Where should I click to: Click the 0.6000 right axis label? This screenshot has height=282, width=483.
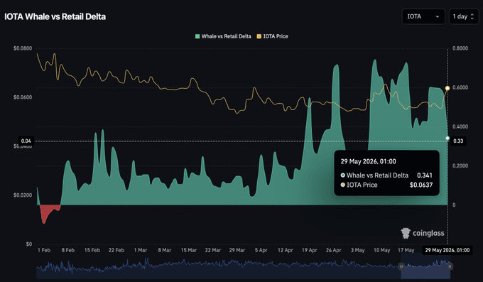tap(460, 87)
